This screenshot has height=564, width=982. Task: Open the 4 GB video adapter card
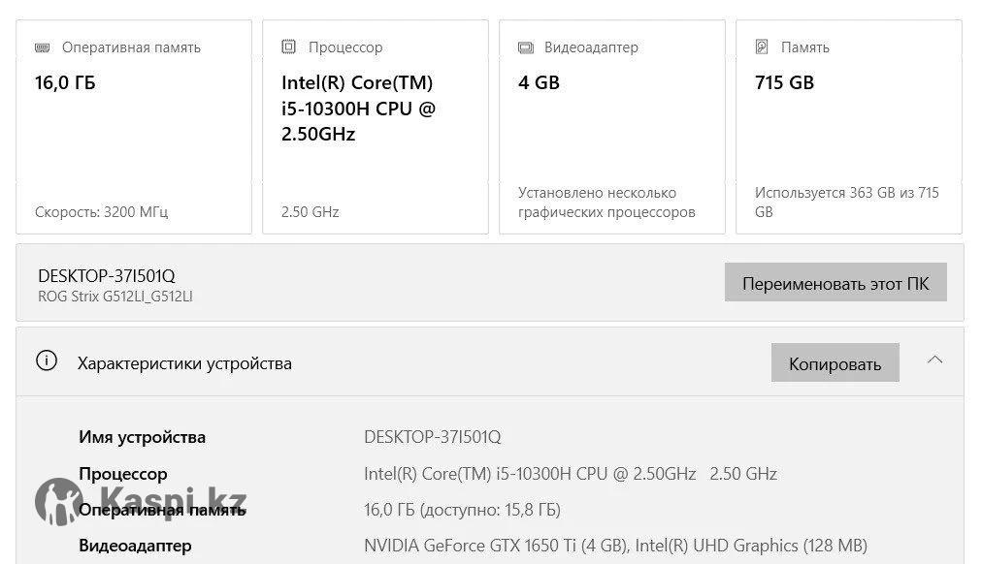pos(611,126)
